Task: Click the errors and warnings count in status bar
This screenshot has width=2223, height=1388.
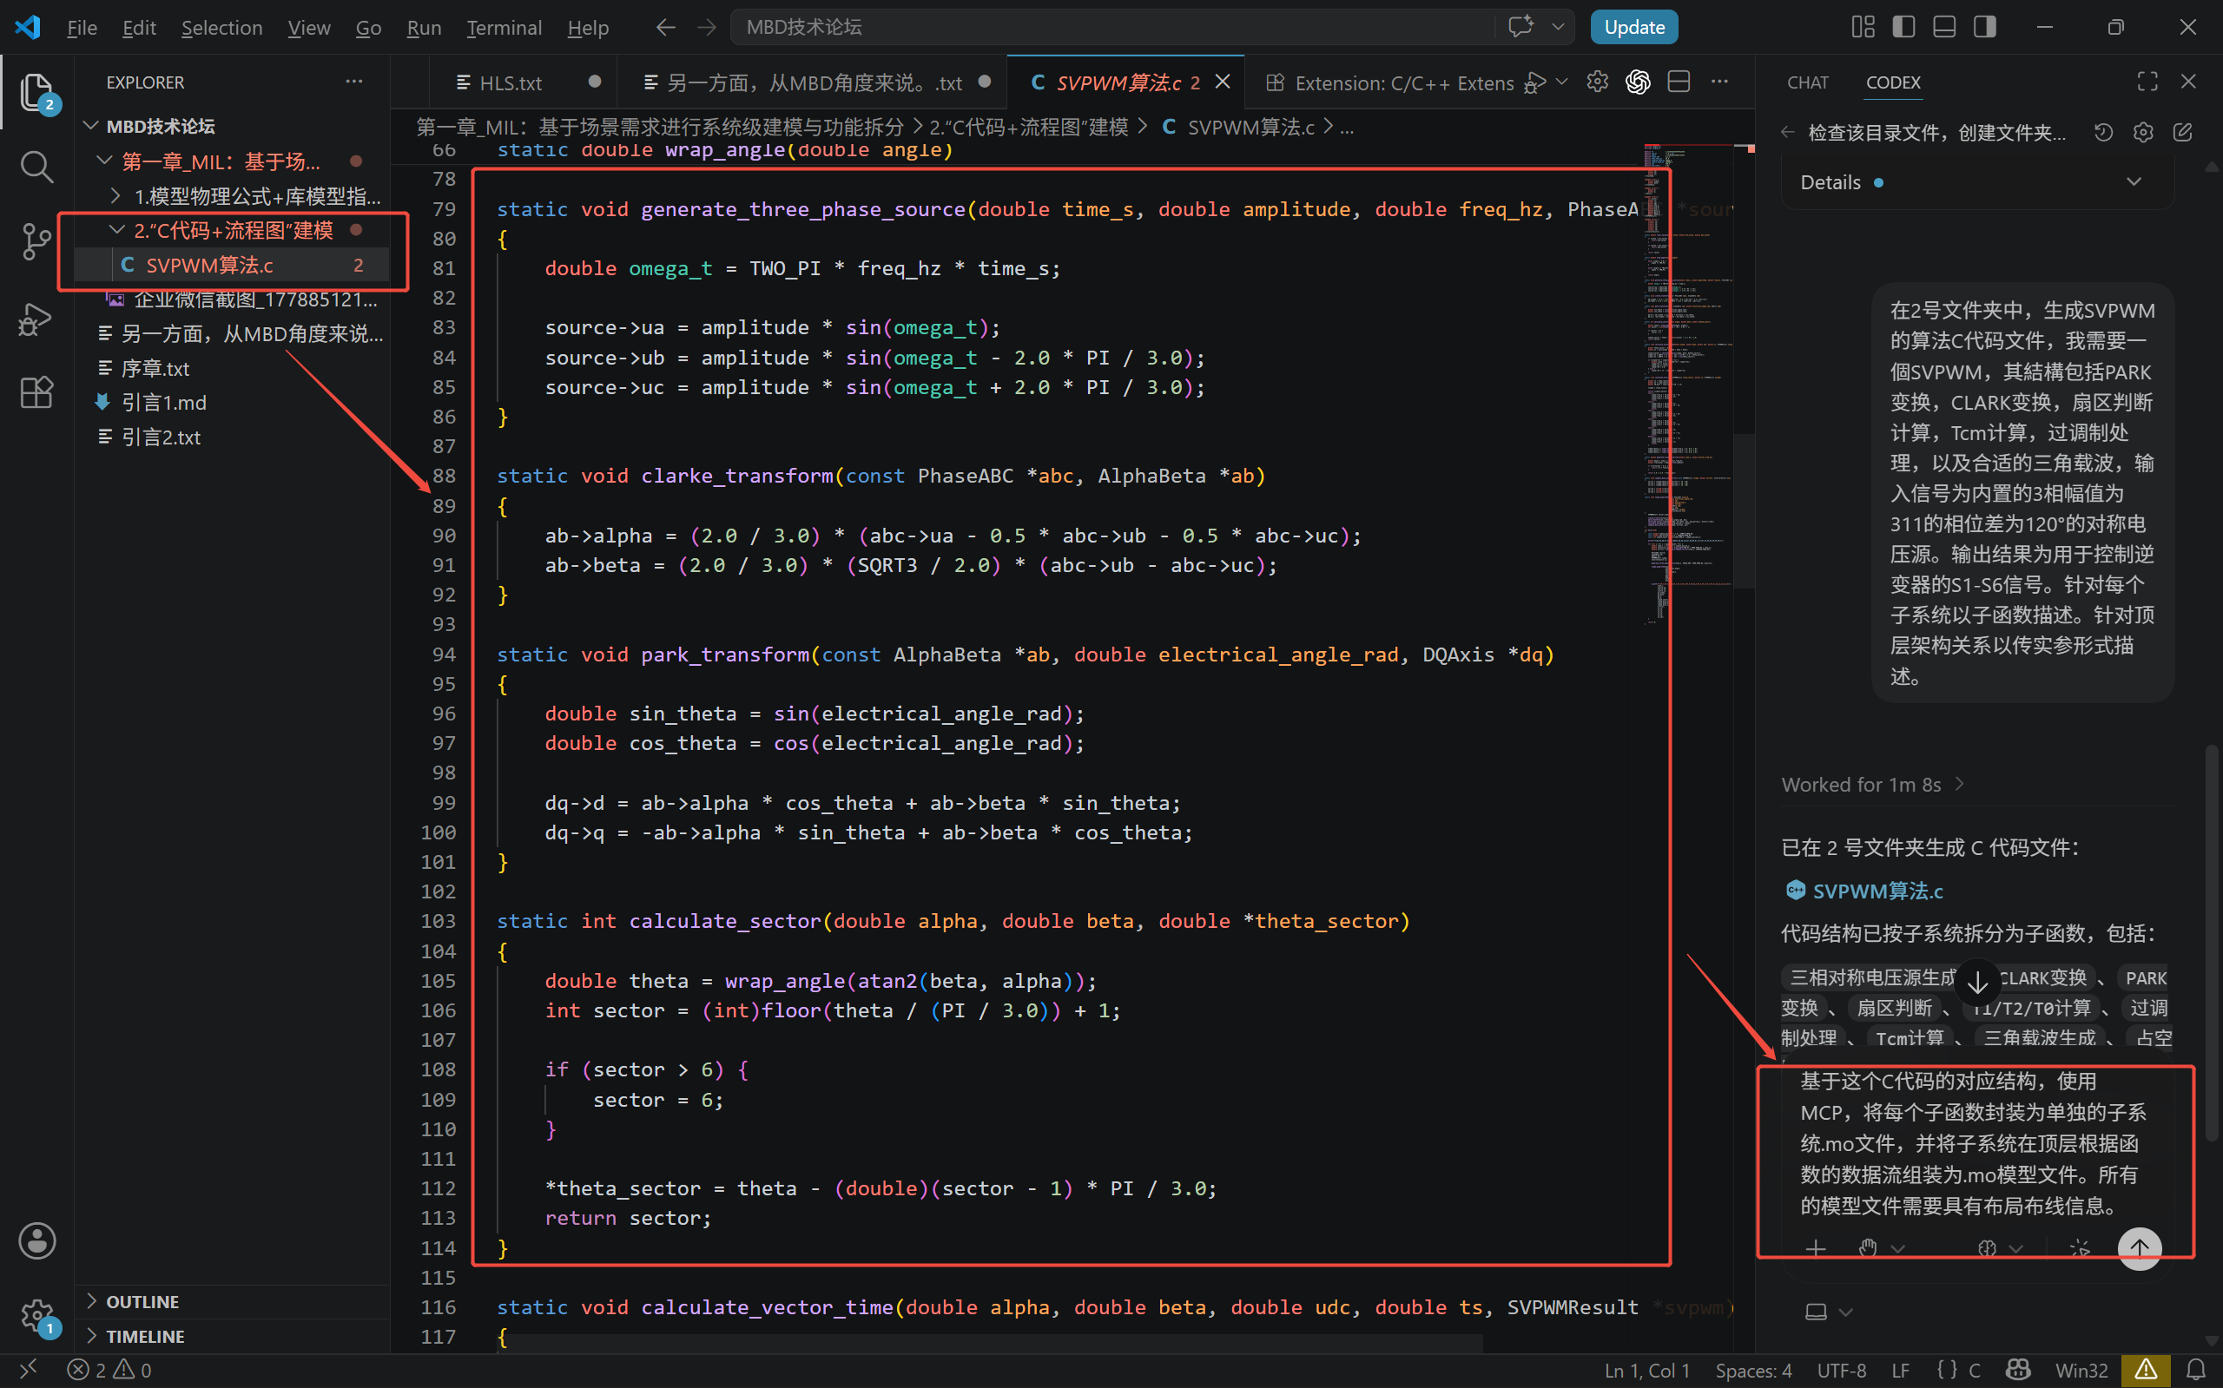Action: (x=109, y=1371)
